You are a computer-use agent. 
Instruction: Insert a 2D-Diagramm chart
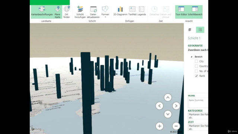pyautogui.click(x=120, y=11)
